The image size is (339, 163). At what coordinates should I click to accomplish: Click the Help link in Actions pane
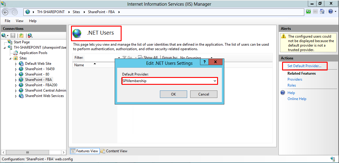coord(291,93)
